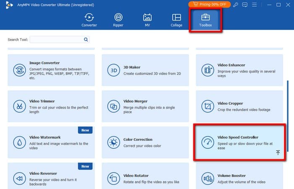This screenshot has height=189, width=294.
Task: Open the feedback chat icon
Action: point(245,5)
